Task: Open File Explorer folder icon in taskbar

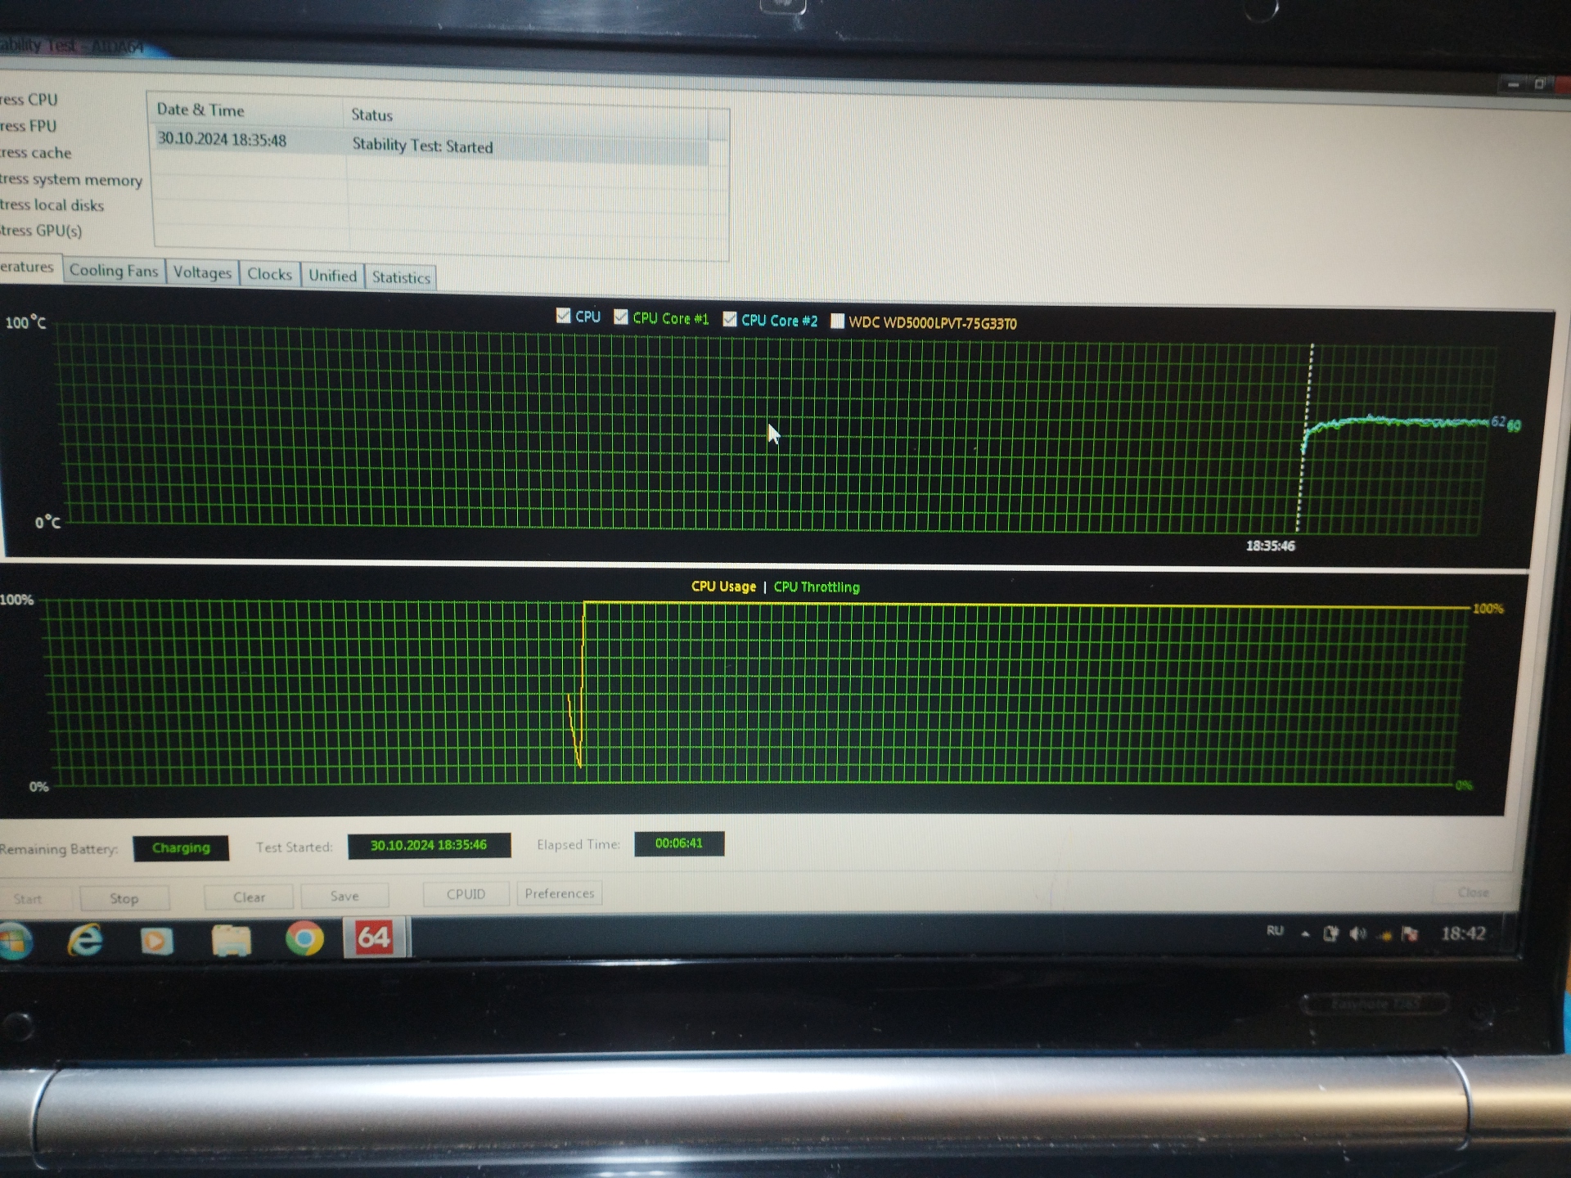Action: [x=232, y=940]
